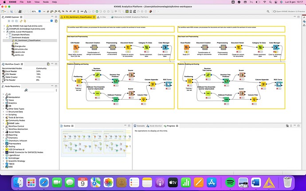Screen dimensions: 306x191
Task: Click the Node Repository fuzzy search icon
Action: pyautogui.click(x=26, y=90)
